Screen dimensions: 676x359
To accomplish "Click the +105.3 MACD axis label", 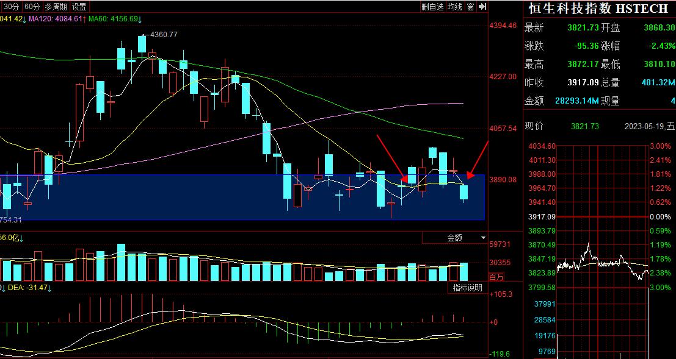I will [501, 294].
